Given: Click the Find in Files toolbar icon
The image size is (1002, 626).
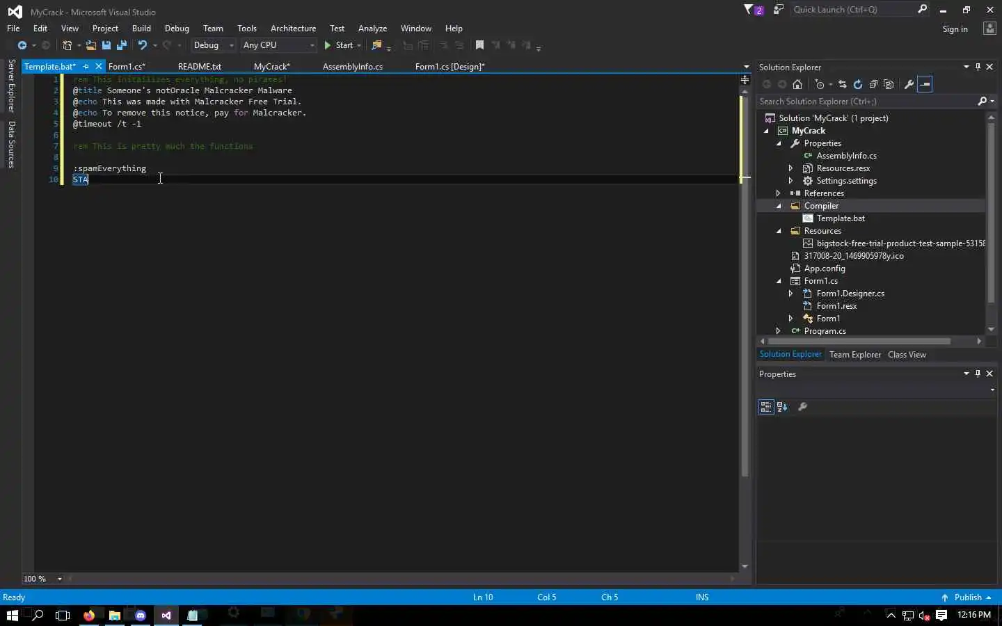Looking at the screenshot, I should (376, 45).
